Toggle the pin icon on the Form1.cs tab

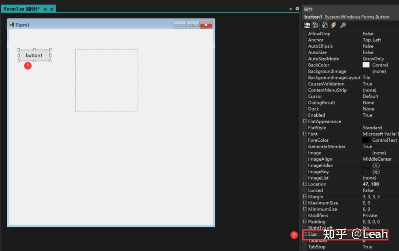45,9
